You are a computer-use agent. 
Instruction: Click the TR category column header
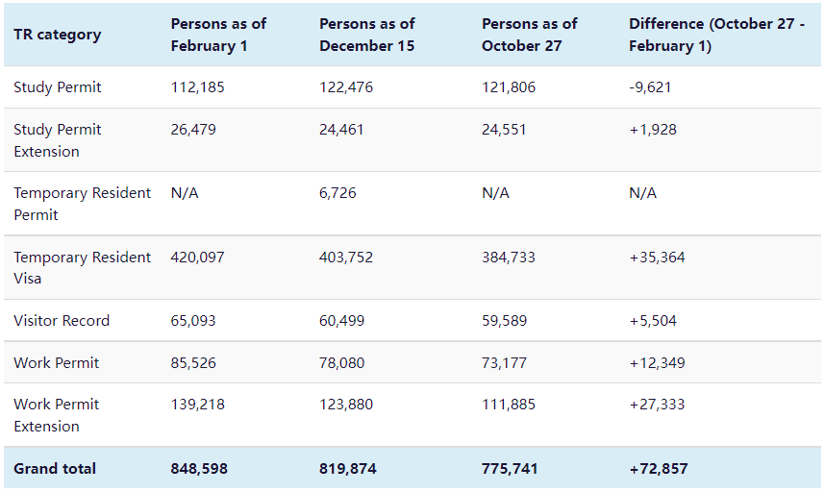[x=57, y=35]
